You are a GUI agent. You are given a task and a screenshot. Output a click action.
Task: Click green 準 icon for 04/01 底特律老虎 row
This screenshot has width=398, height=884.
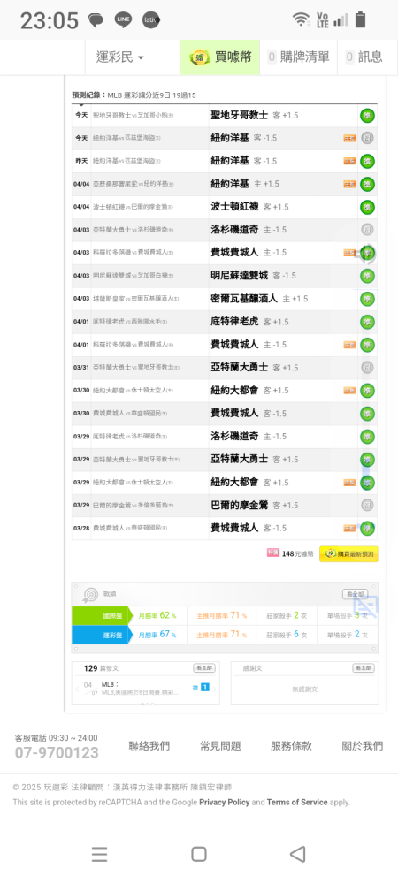click(x=368, y=322)
